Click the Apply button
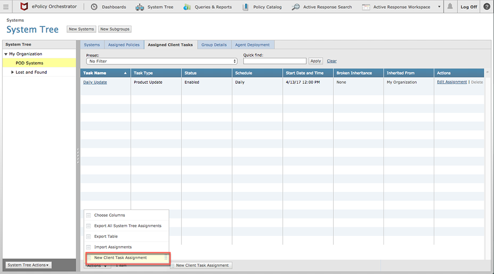Screen dimensions: 494x274 316,61
